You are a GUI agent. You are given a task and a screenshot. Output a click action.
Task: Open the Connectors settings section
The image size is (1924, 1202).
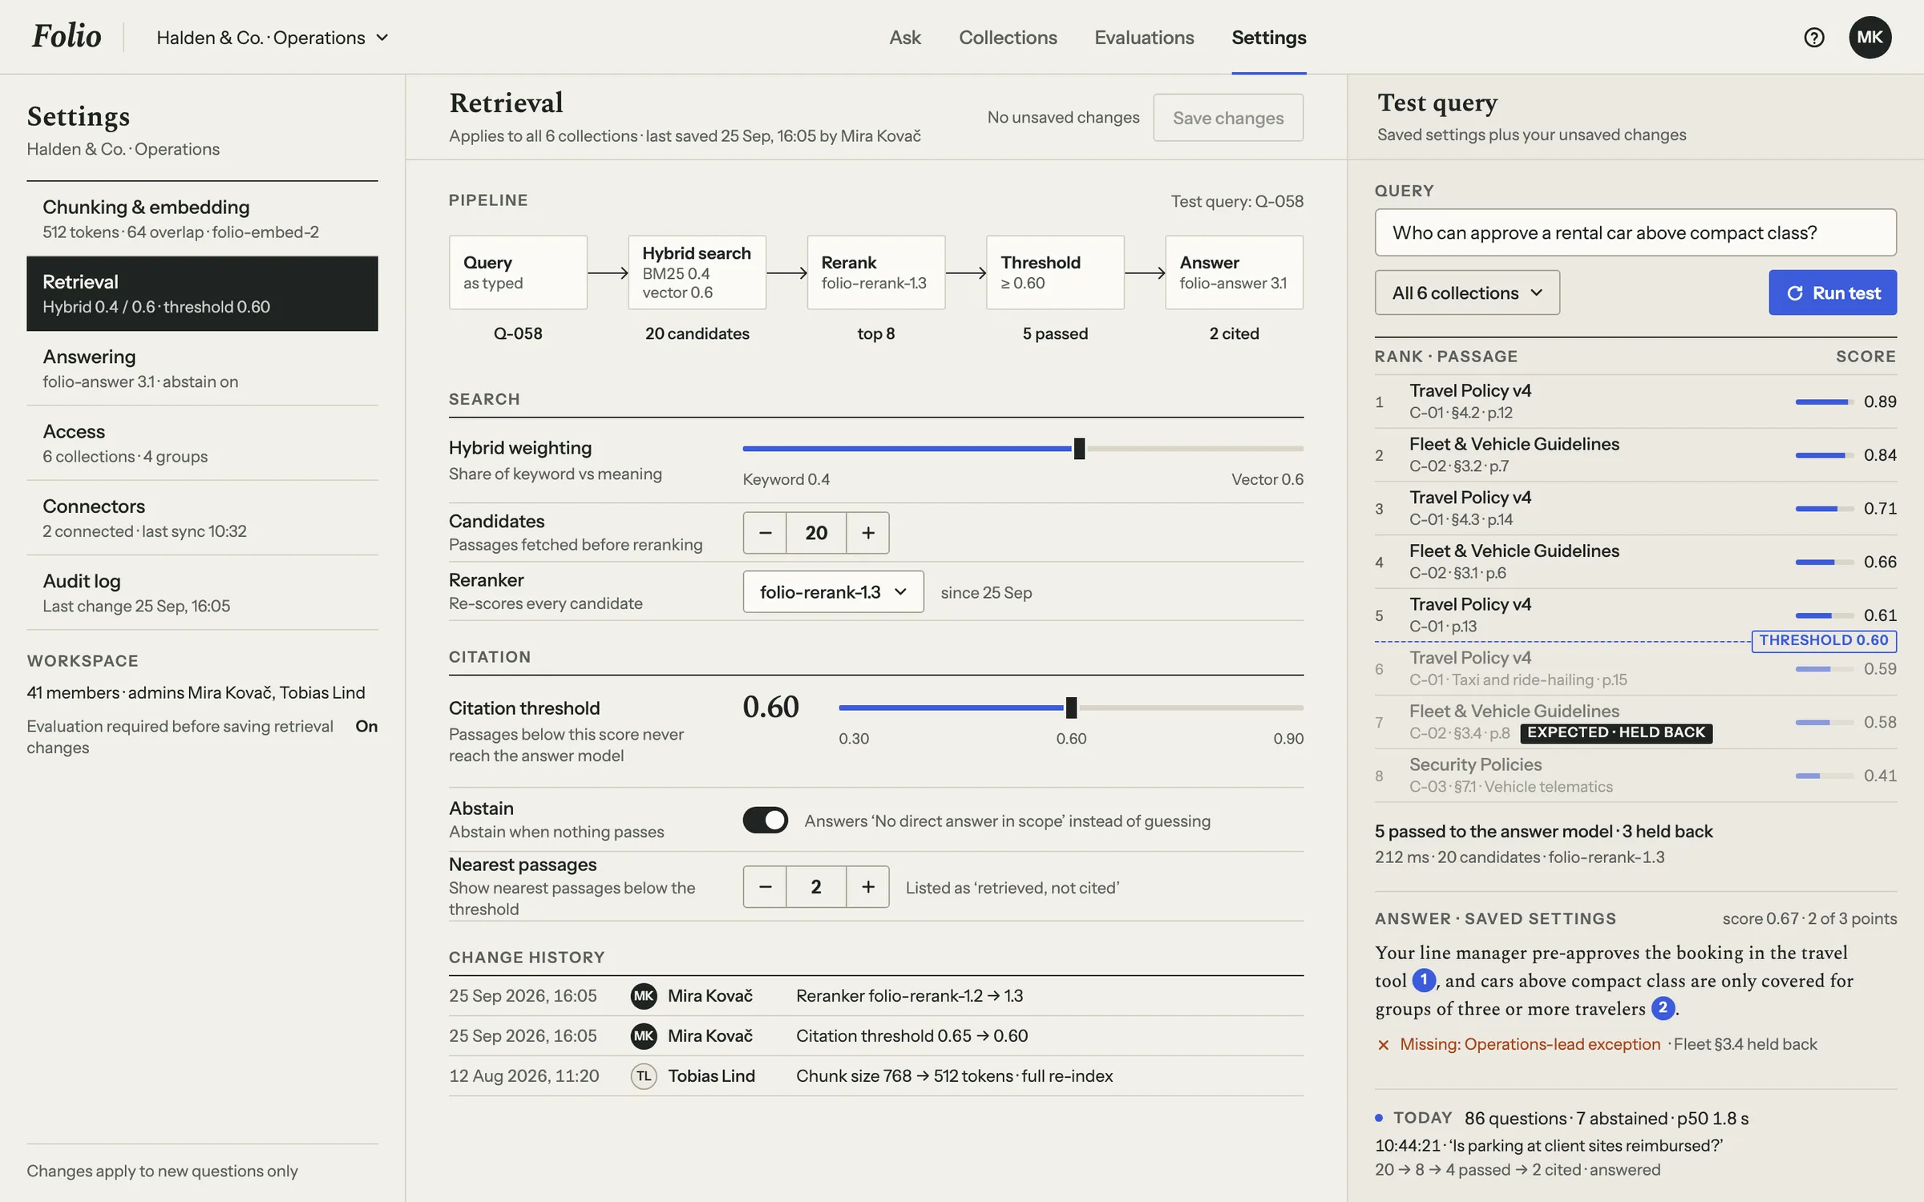(x=202, y=518)
